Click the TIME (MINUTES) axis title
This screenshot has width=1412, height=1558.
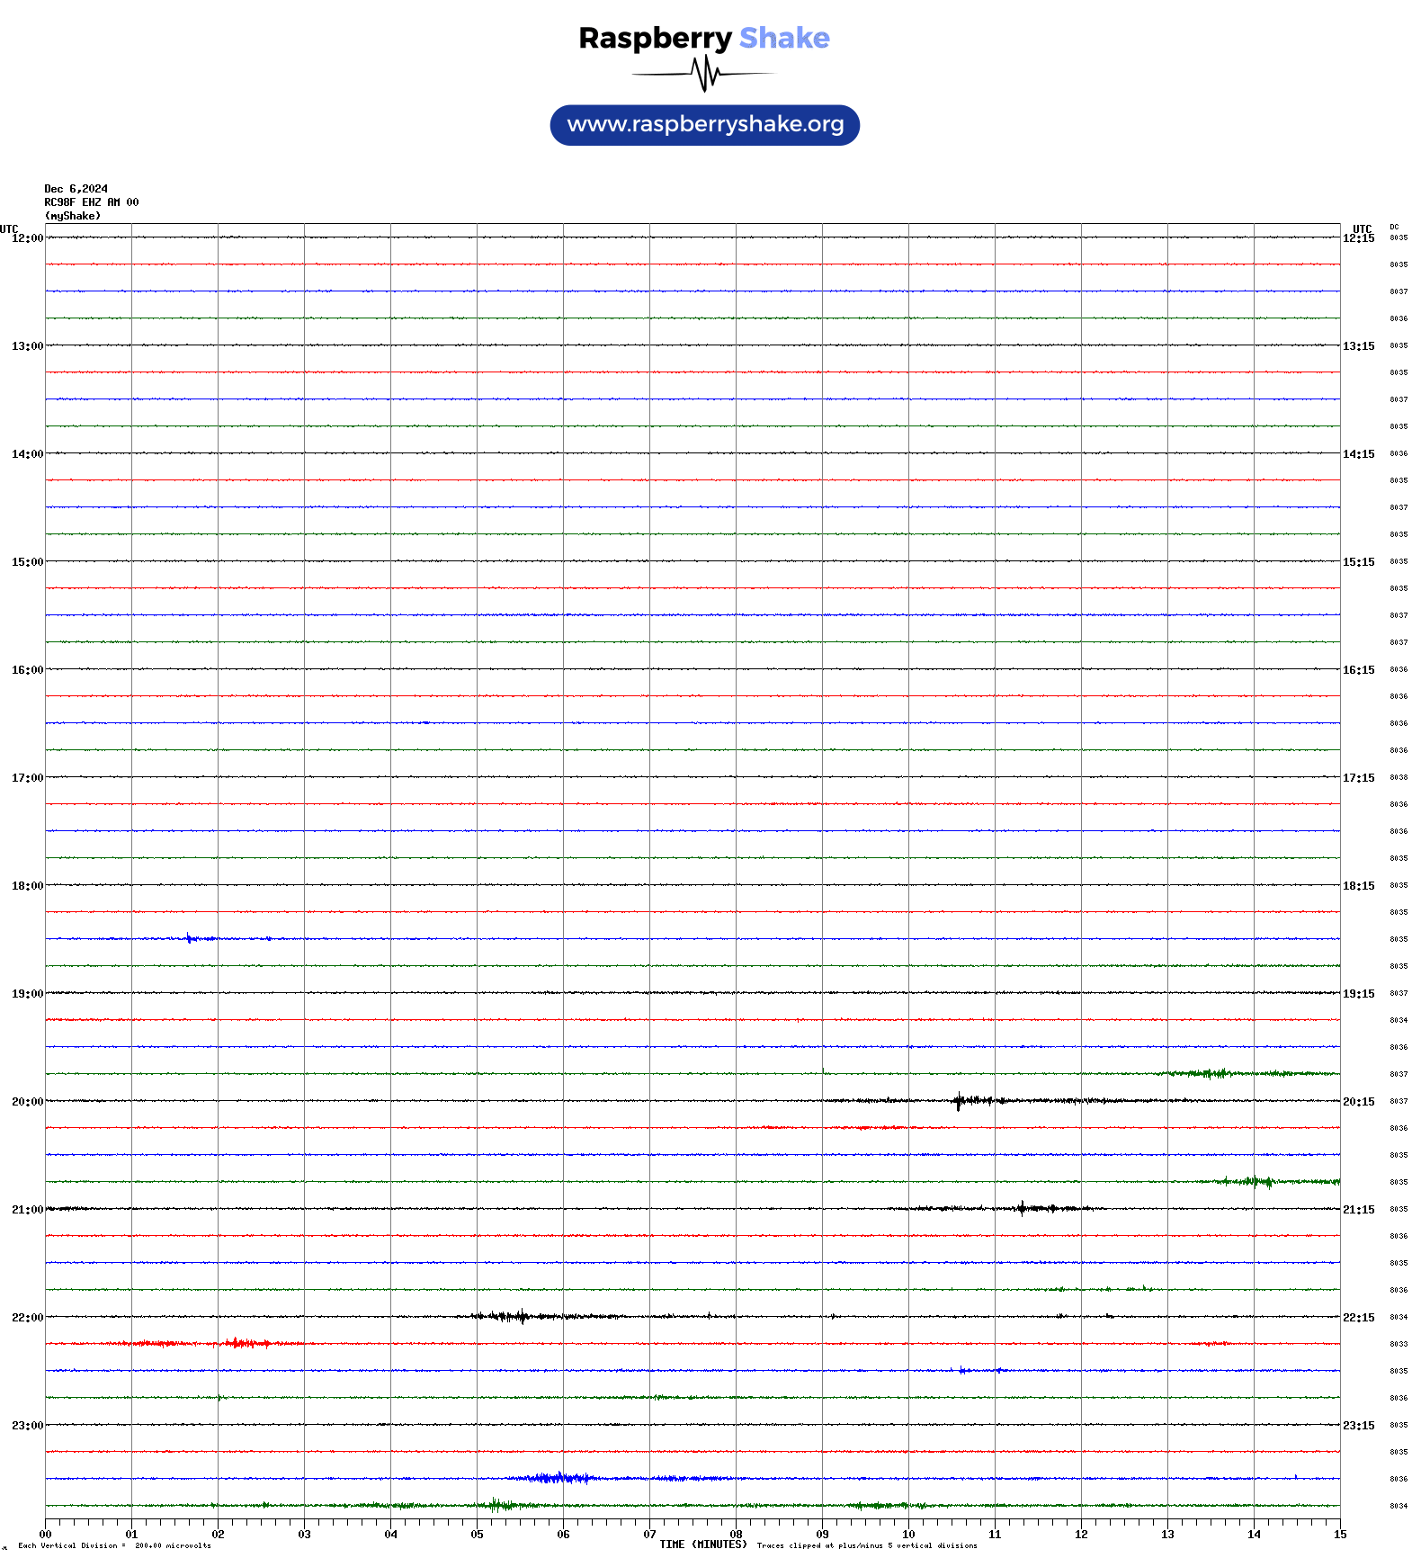tap(703, 1545)
